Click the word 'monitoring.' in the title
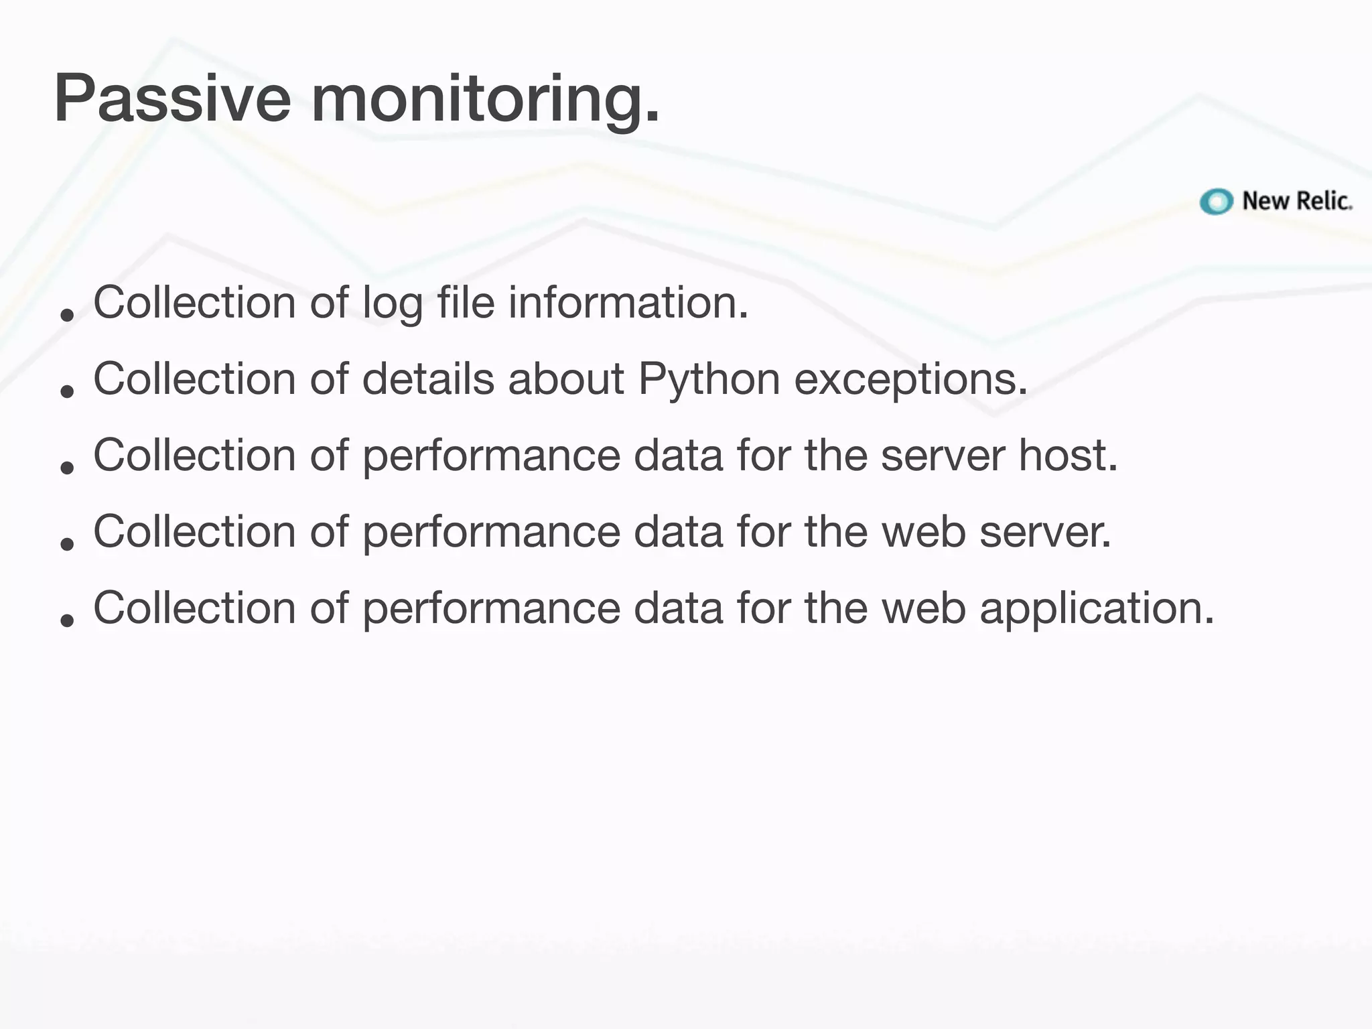The image size is (1372, 1029). (486, 100)
